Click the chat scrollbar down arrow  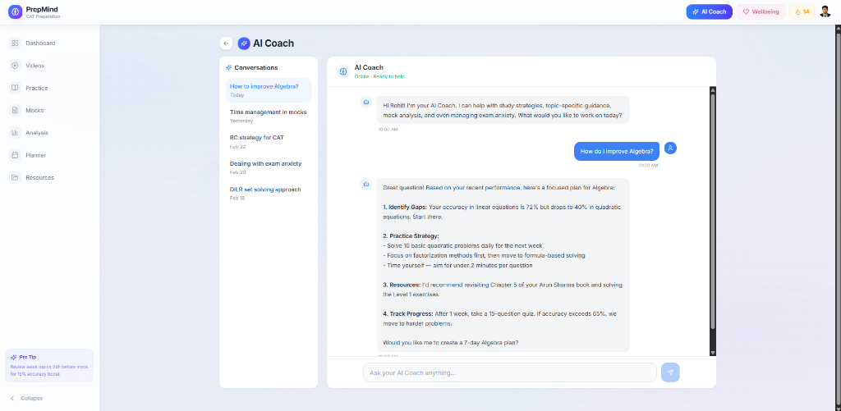click(x=712, y=352)
